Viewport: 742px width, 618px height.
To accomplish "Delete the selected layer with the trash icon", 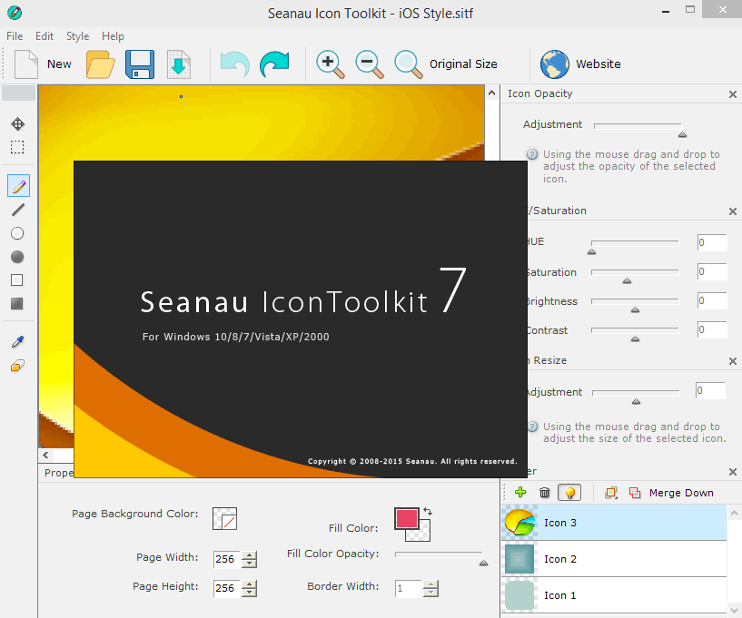I will click(x=545, y=493).
